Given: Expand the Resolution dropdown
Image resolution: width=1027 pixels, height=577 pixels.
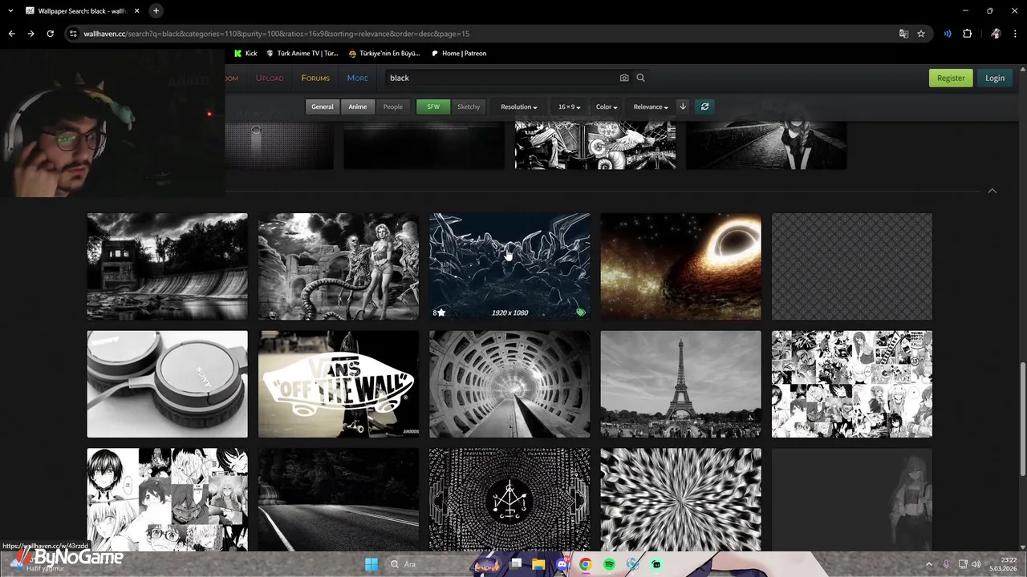Looking at the screenshot, I should 519,107.
